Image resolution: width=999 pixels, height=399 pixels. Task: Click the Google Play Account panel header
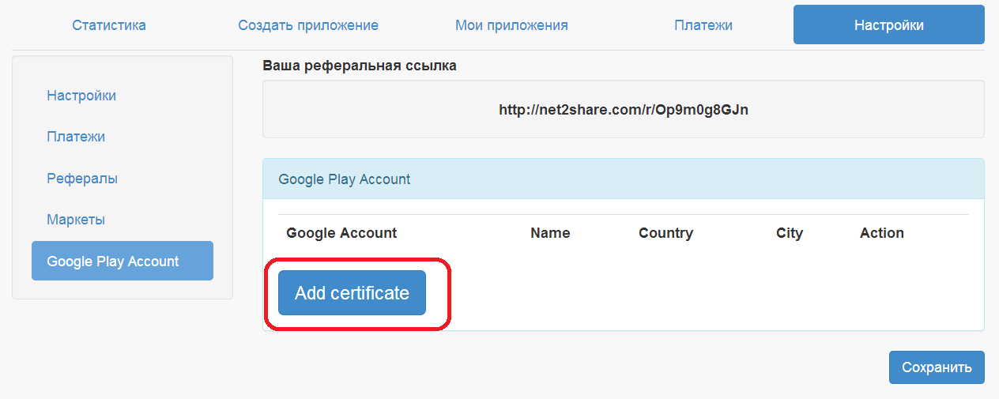[624, 179]
